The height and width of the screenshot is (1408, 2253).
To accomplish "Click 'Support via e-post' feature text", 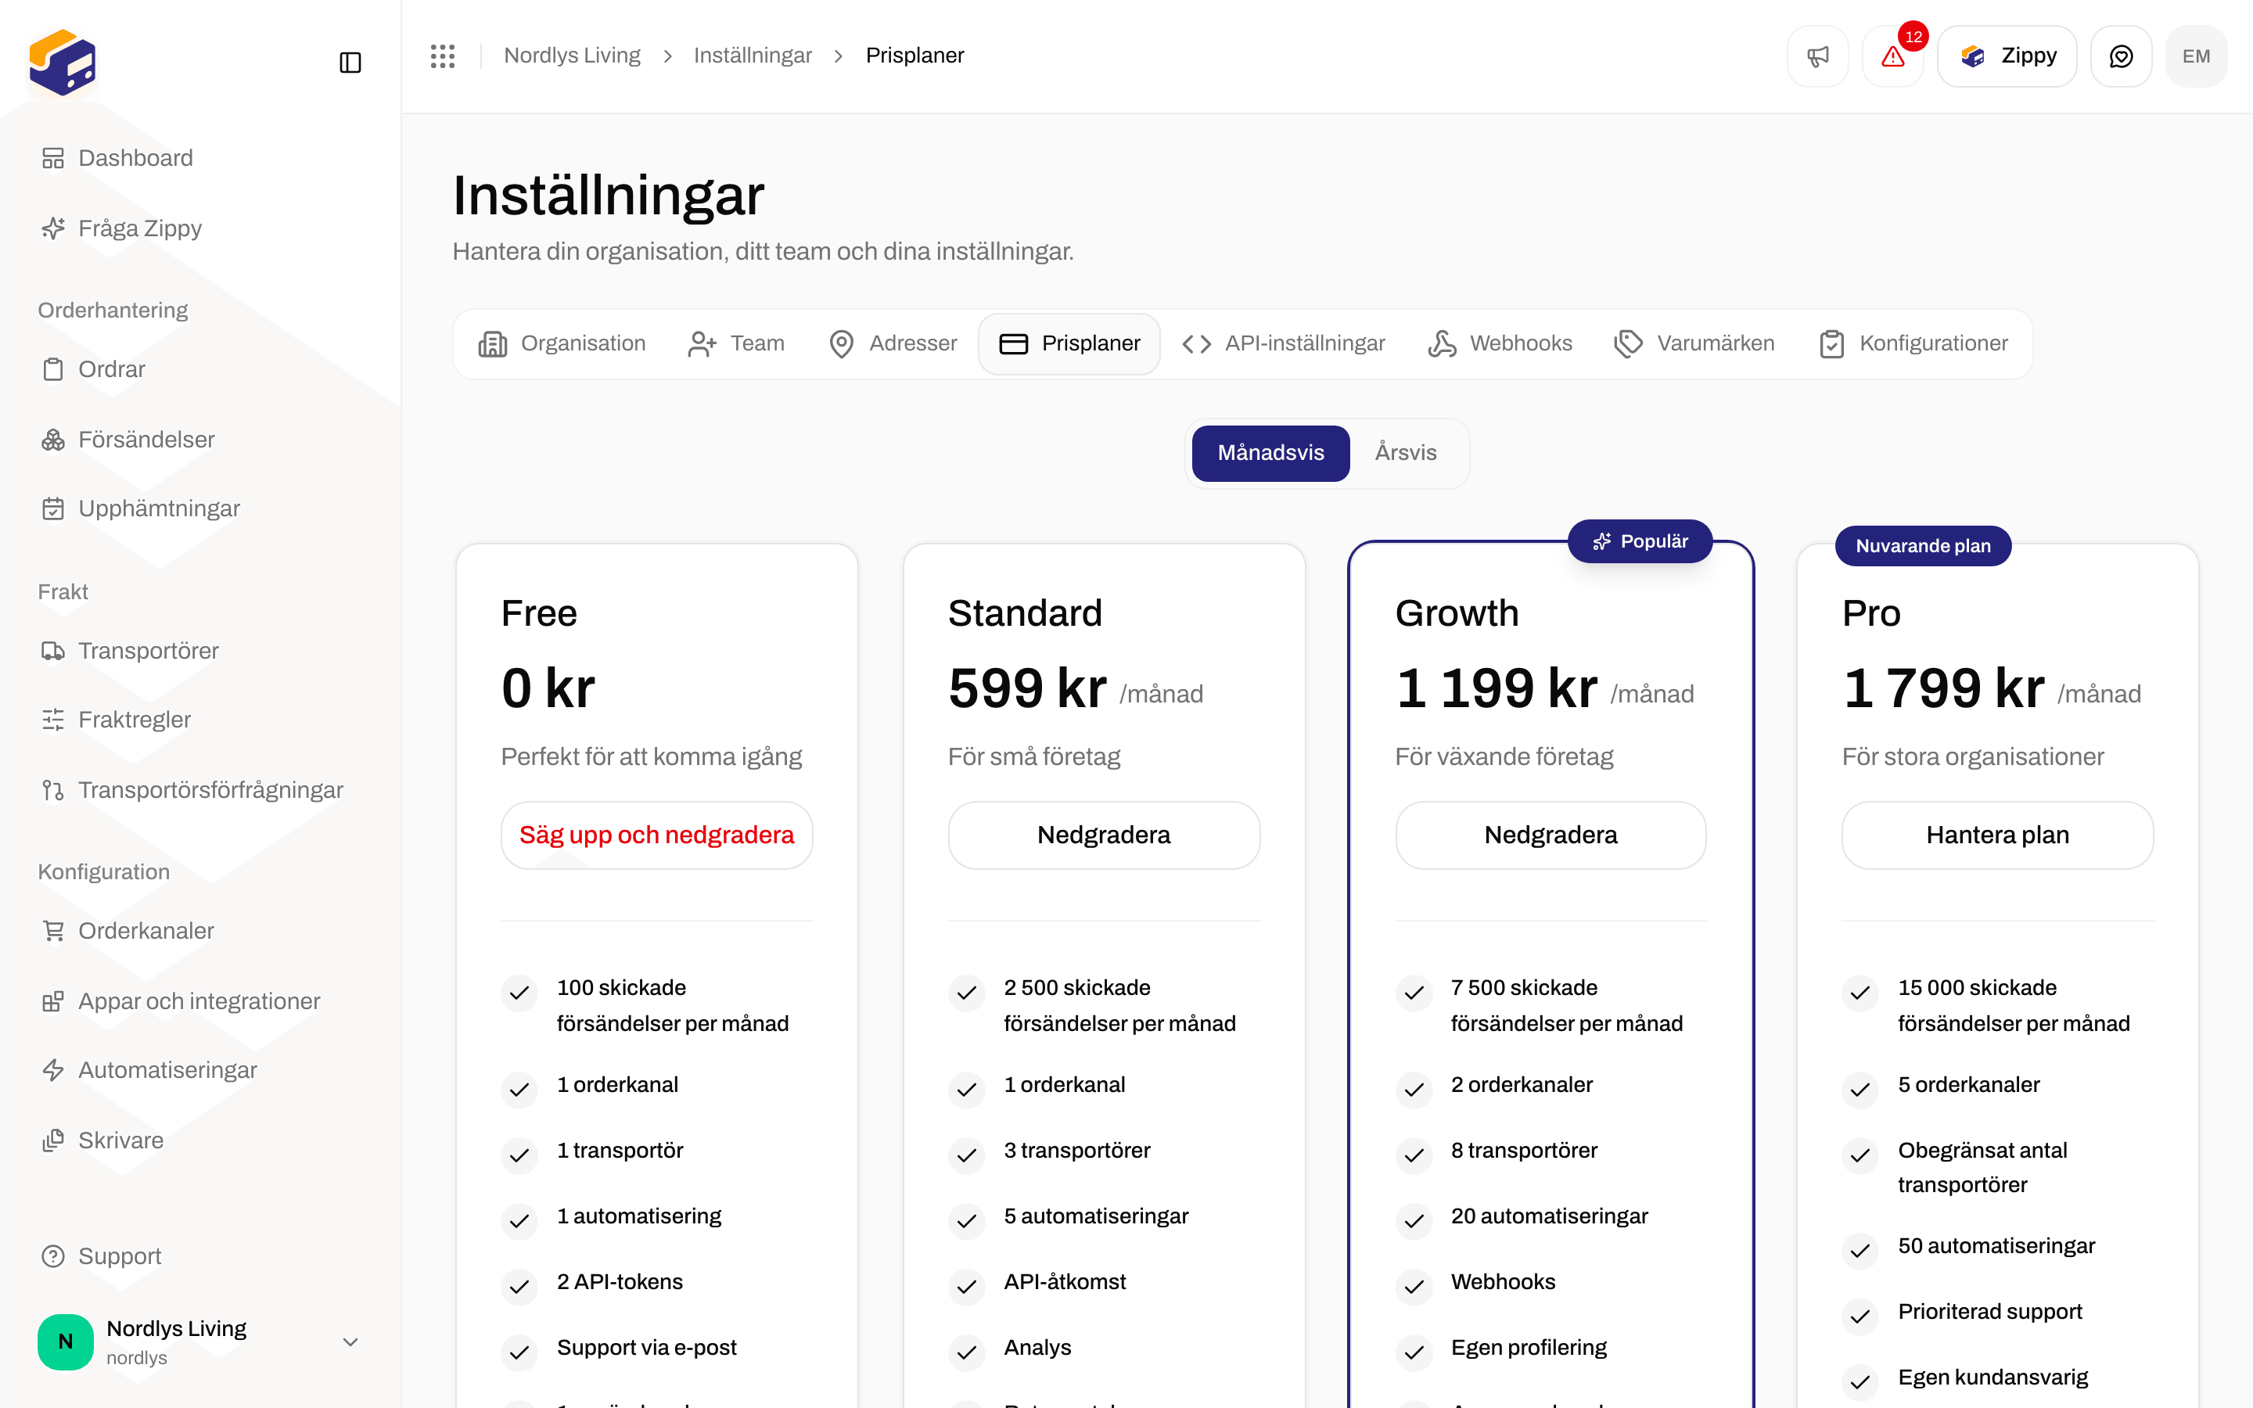I will coord(646,1348).
